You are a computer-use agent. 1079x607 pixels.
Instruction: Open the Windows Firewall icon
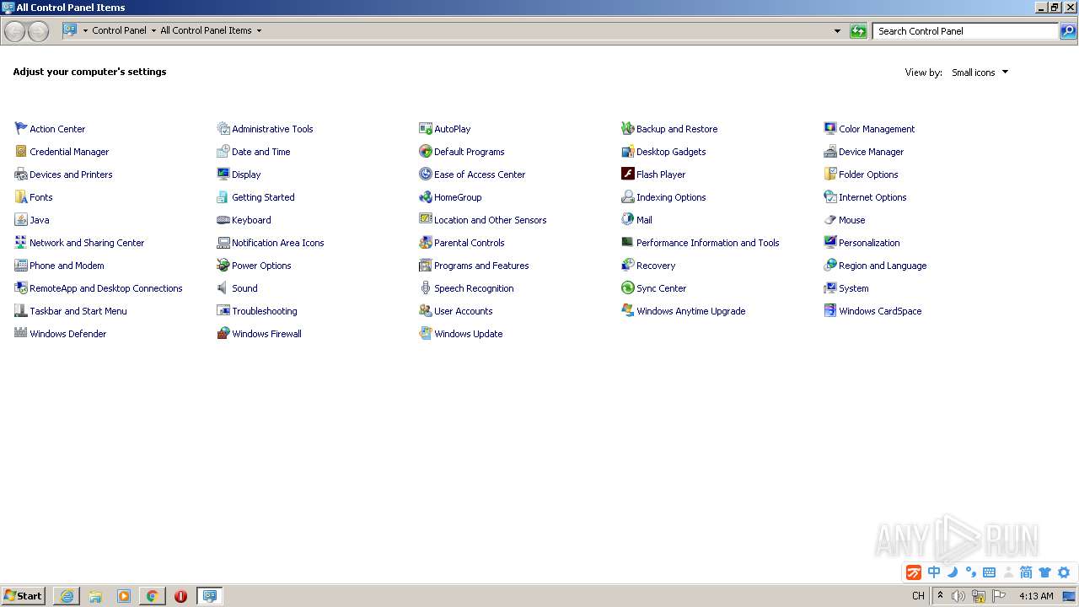tap(223, 334)
